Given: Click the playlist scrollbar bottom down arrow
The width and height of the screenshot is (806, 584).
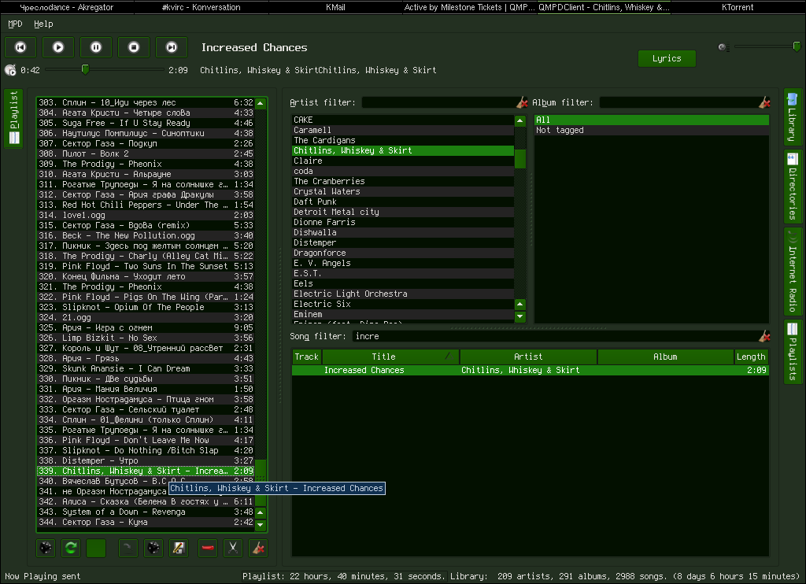Looking at the screenshot, I should pyautogui.click(x=261, y=525).
